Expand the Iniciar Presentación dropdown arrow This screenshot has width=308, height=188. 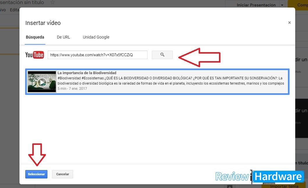(x=282, y=5)
